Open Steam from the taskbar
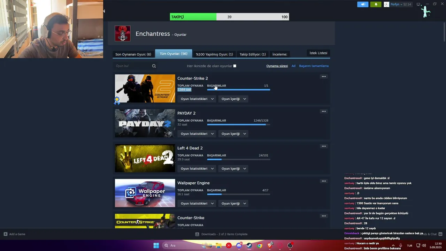Screen dimensions: 446x251 tap(249, 245)
